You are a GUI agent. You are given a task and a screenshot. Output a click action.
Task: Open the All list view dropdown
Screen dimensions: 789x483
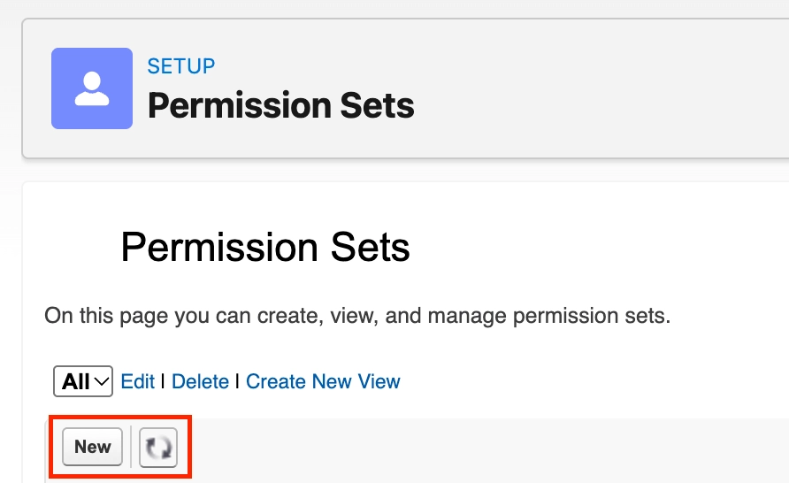[x=83, y=381]
